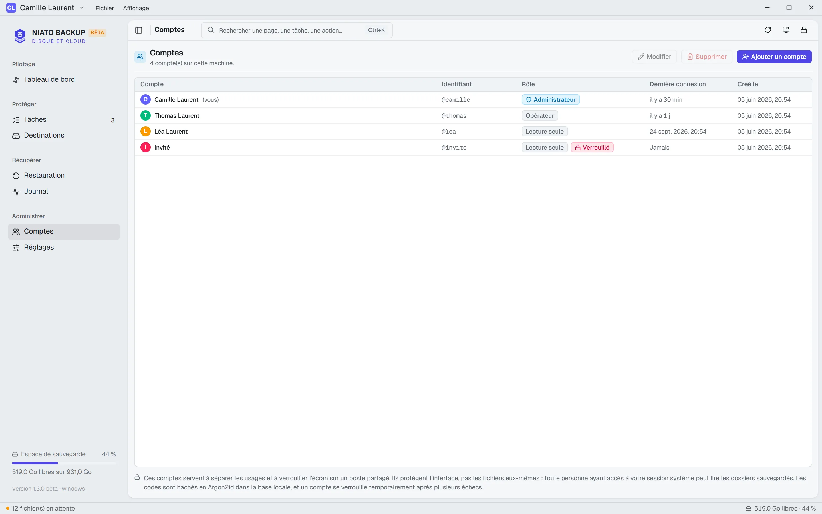Viewport: 822px width, 514px height.
Task: Click the Rôle column header
Action: 528,84
